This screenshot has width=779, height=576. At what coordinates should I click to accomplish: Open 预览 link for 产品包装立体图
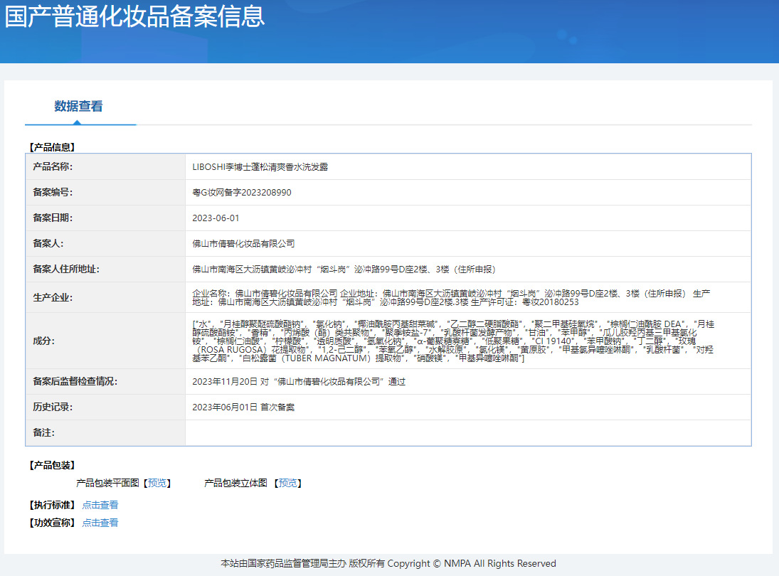click(x=287, y=483)
